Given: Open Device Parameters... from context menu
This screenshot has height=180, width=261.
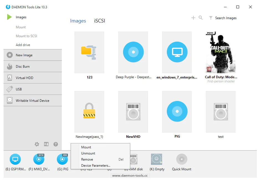Looking at the screenshot, I should pos(96,166).
